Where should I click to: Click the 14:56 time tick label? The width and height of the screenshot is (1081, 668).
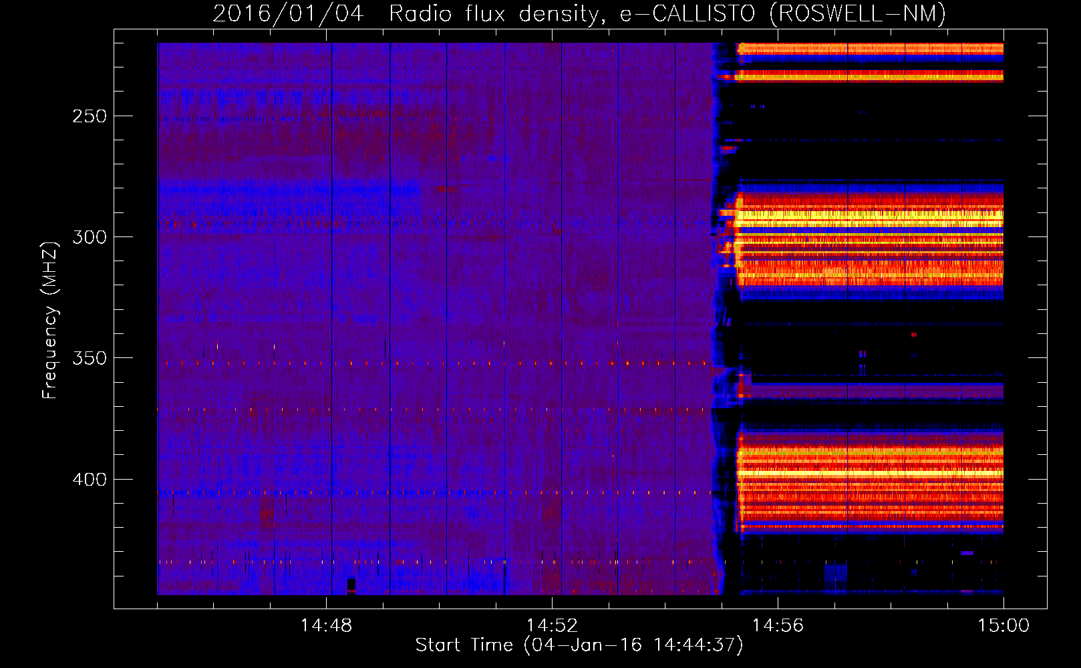tap(778, 626)
